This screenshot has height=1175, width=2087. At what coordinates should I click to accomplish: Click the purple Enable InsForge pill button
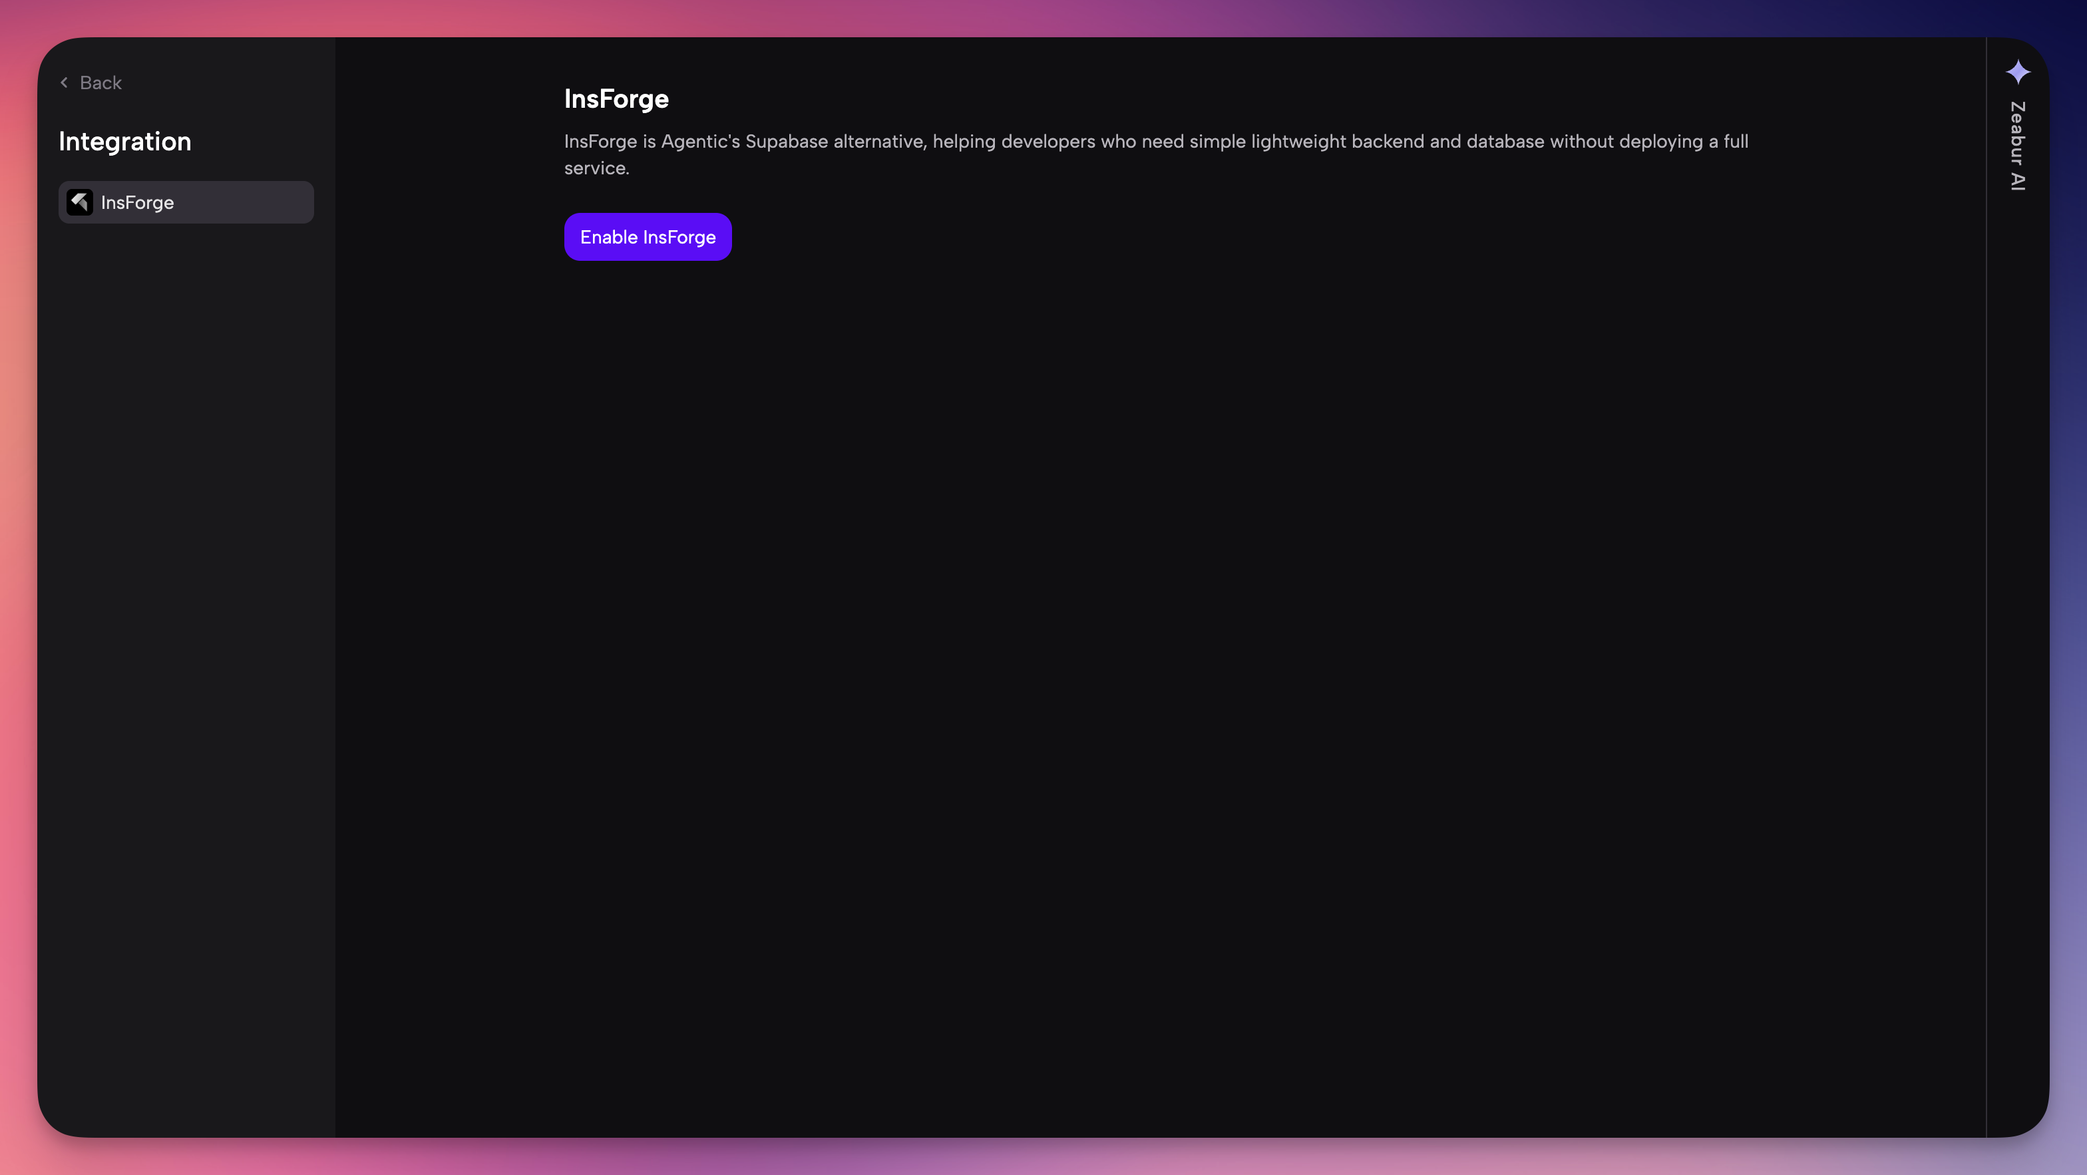pos(648,236)
